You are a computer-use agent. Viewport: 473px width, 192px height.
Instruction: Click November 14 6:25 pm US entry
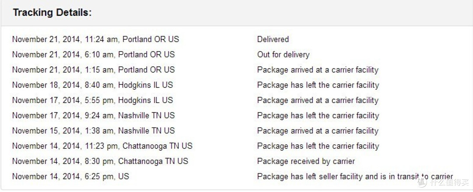click(x=71, y=177)
